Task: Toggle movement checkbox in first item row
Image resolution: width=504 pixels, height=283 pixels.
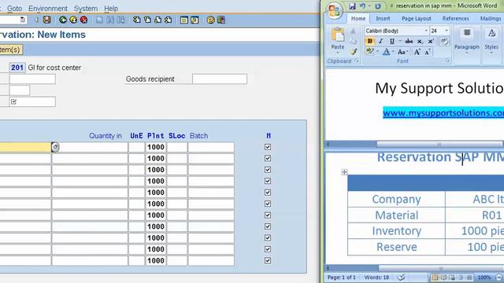Action: click(x=268, y=147)
